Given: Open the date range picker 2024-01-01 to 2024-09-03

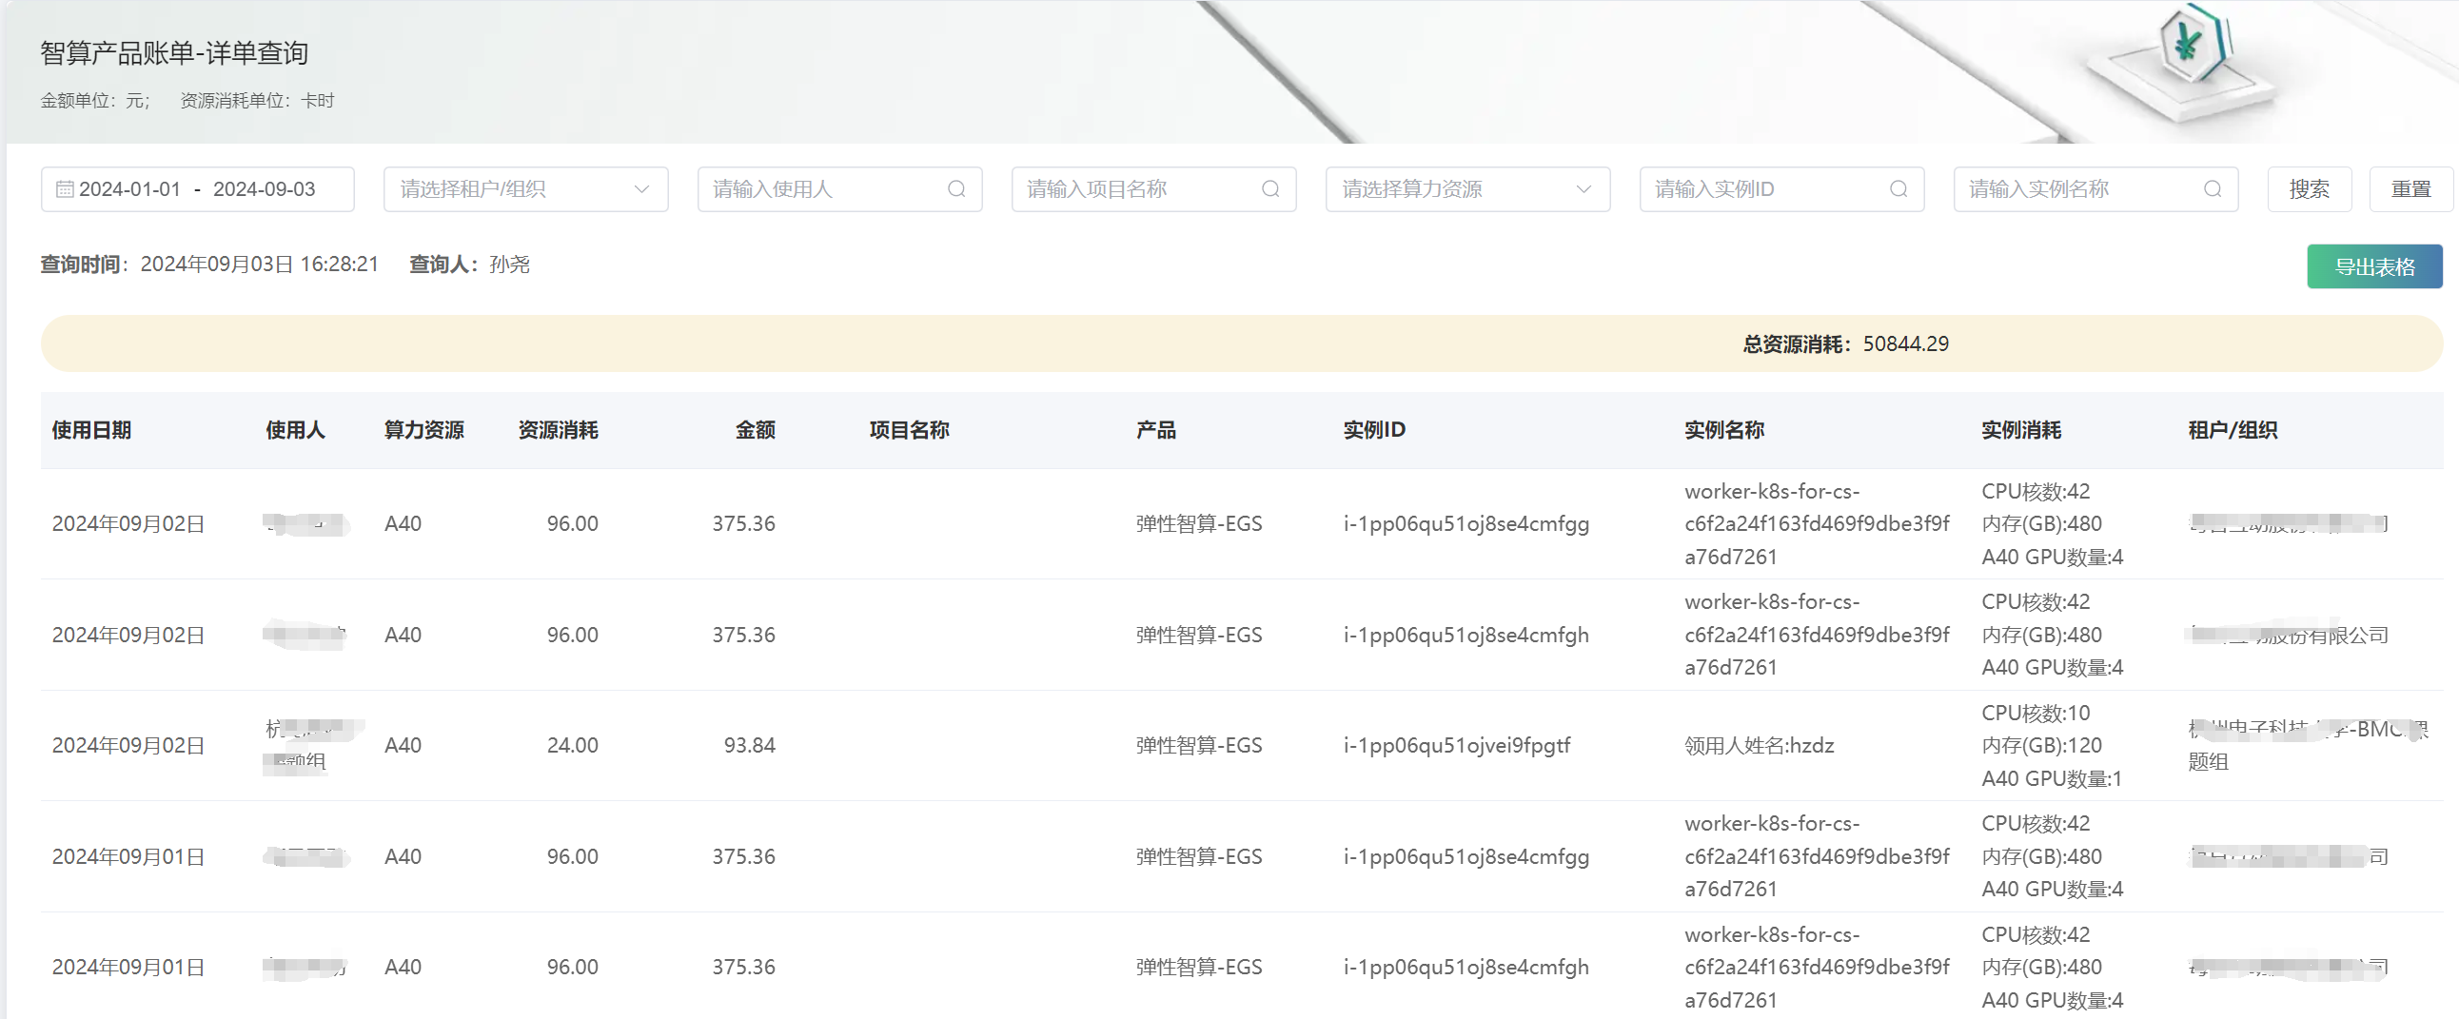Looking at the screenshot, I should coord(197,189).
